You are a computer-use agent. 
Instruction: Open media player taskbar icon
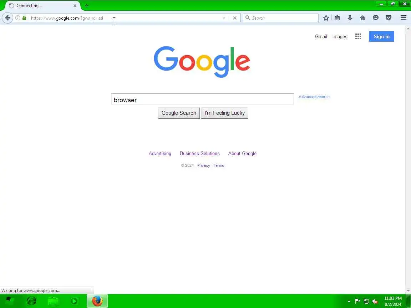(x=75, y=301)
